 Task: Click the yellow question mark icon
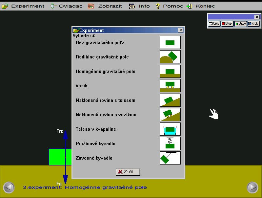(x=158, y=6)
